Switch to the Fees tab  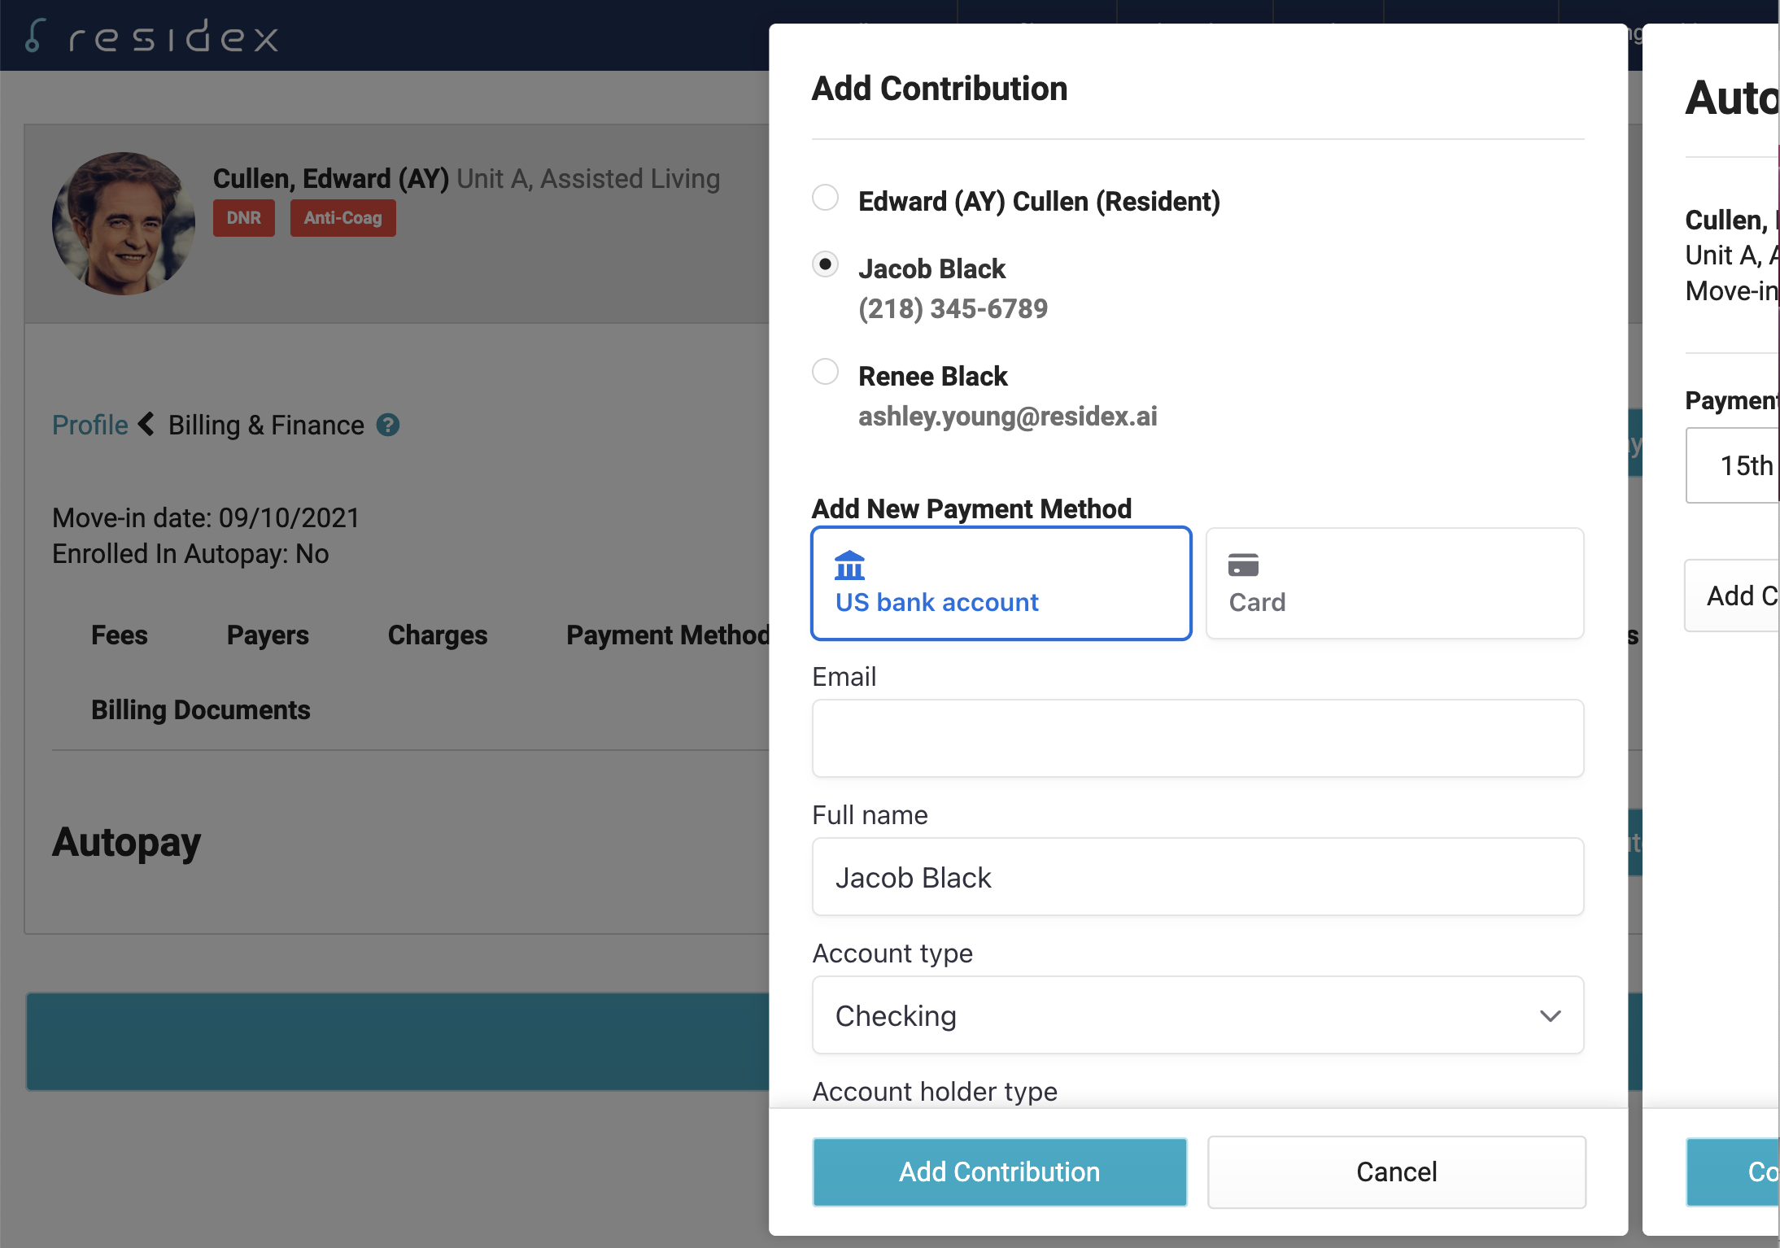coord(119,635)
